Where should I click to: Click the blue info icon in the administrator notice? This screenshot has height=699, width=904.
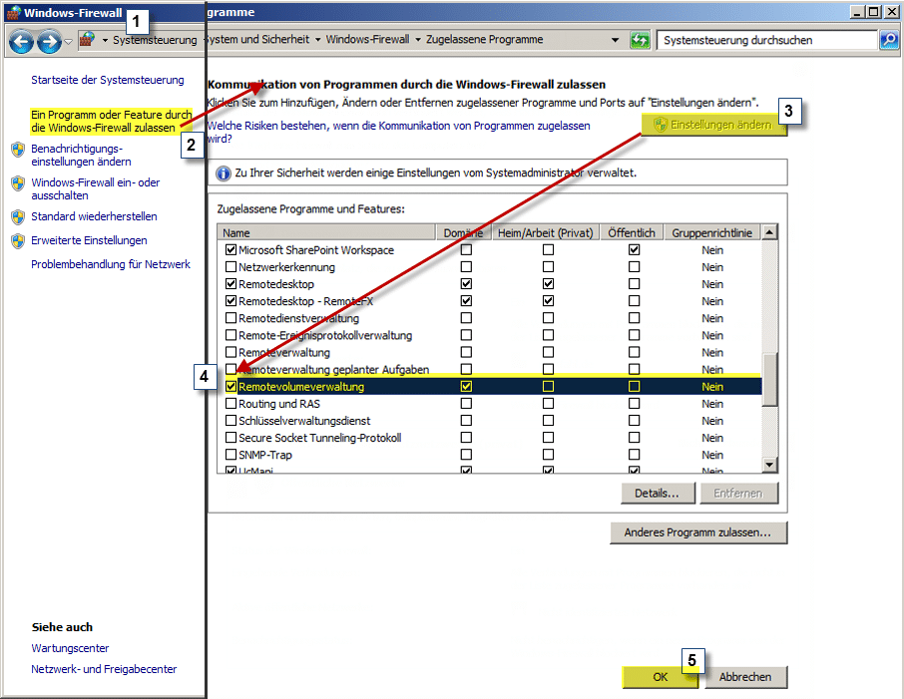(x=224, y=173)
